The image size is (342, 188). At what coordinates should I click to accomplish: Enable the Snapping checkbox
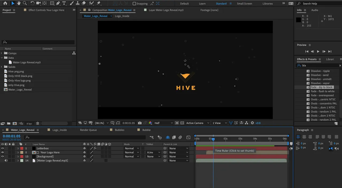tap(134, 3)
